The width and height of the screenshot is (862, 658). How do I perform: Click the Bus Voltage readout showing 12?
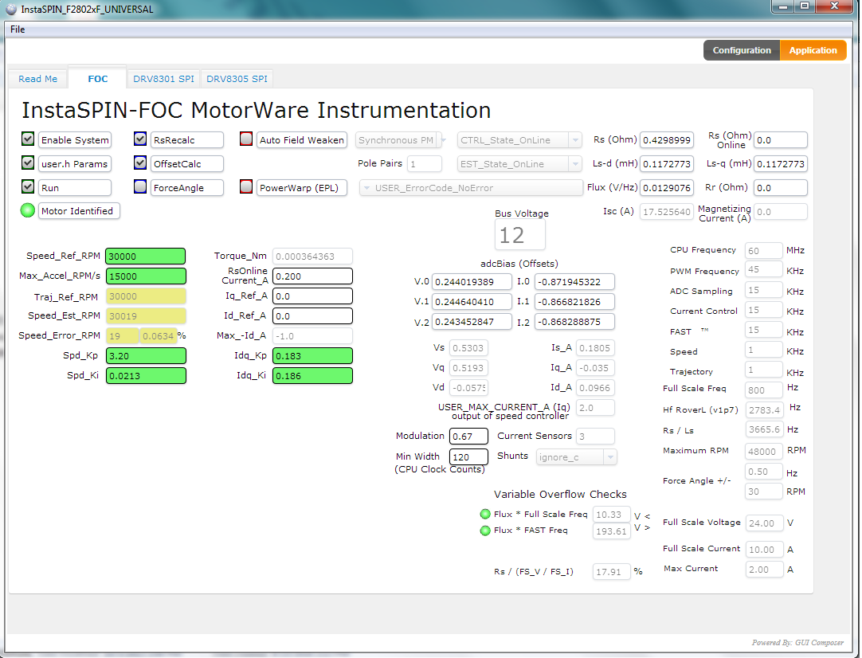point(519,235)
